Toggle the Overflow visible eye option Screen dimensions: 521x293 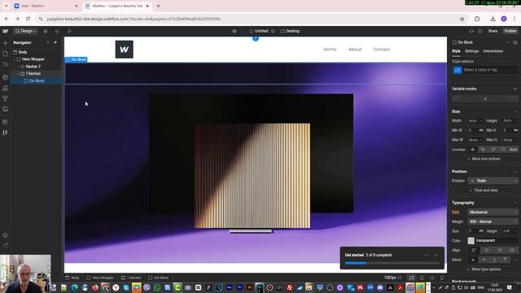[x=472, y=150]
